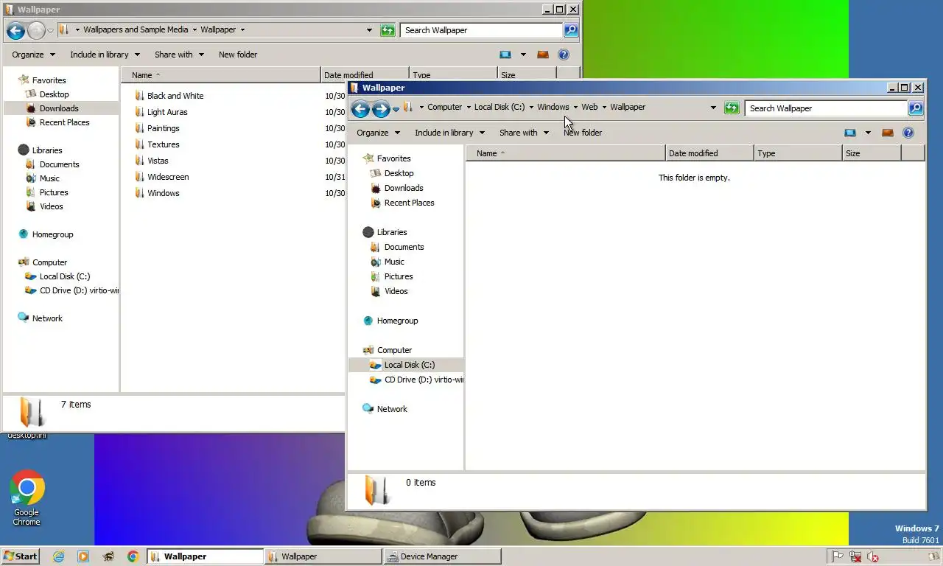The height and width of the screenshot is (566, 943).
Task: Select Downloads in front window Favorites
Action: pos(404,188)
